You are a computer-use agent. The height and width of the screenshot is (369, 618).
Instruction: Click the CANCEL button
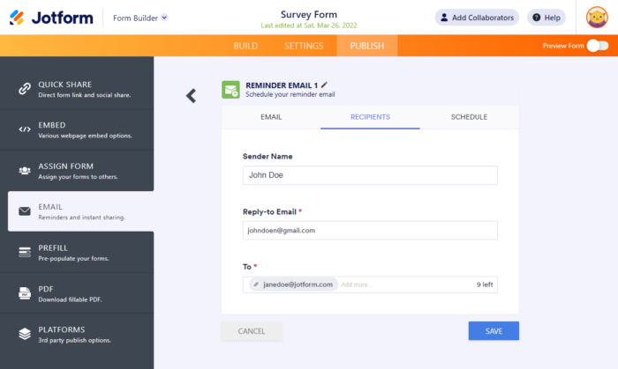click(x=252, y=331)
